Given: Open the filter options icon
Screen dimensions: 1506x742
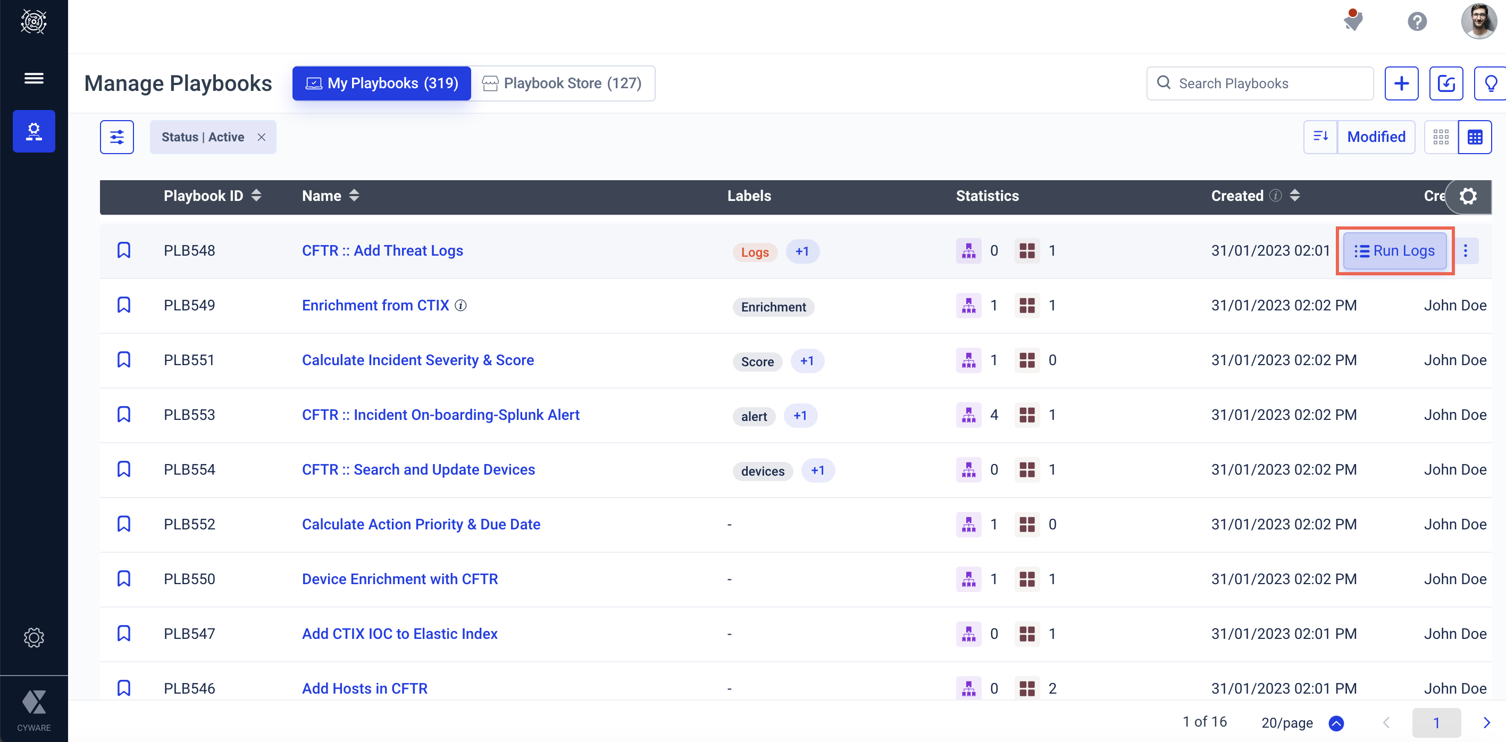Looking at the screenshot, I should pos(116,137).
